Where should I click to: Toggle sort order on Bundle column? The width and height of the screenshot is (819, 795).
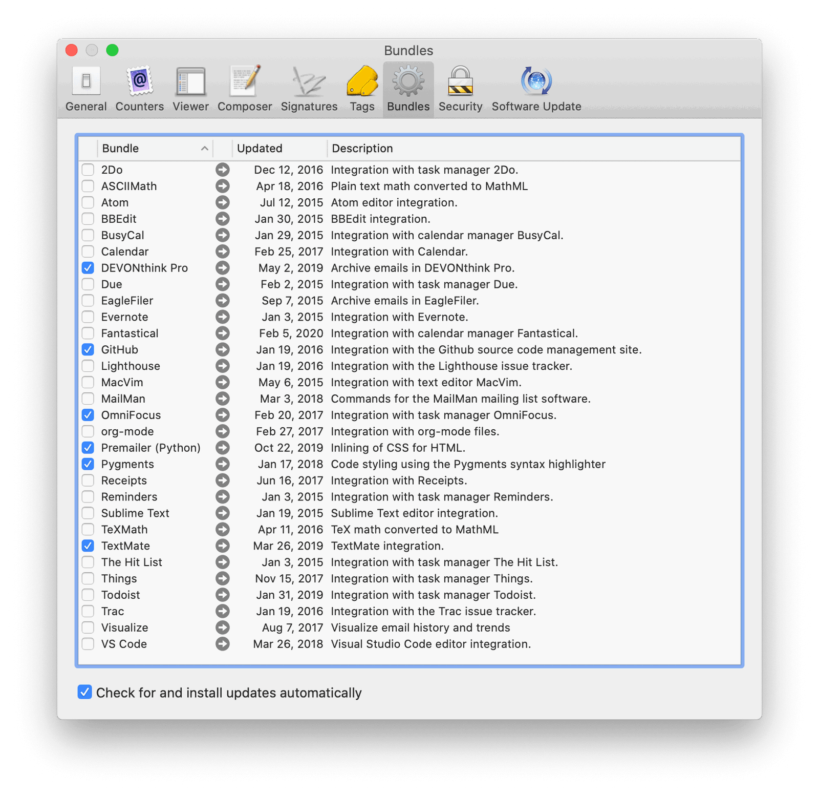[154, 149]
